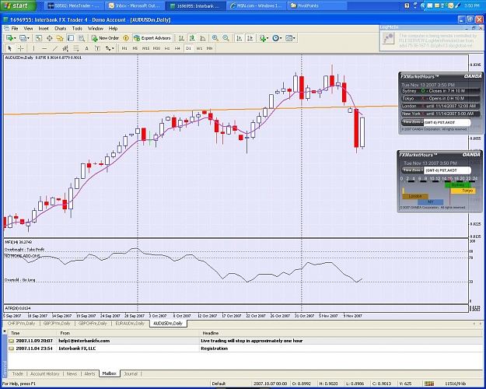Open the Registration mail from Interbank FX

click(245, 349)
